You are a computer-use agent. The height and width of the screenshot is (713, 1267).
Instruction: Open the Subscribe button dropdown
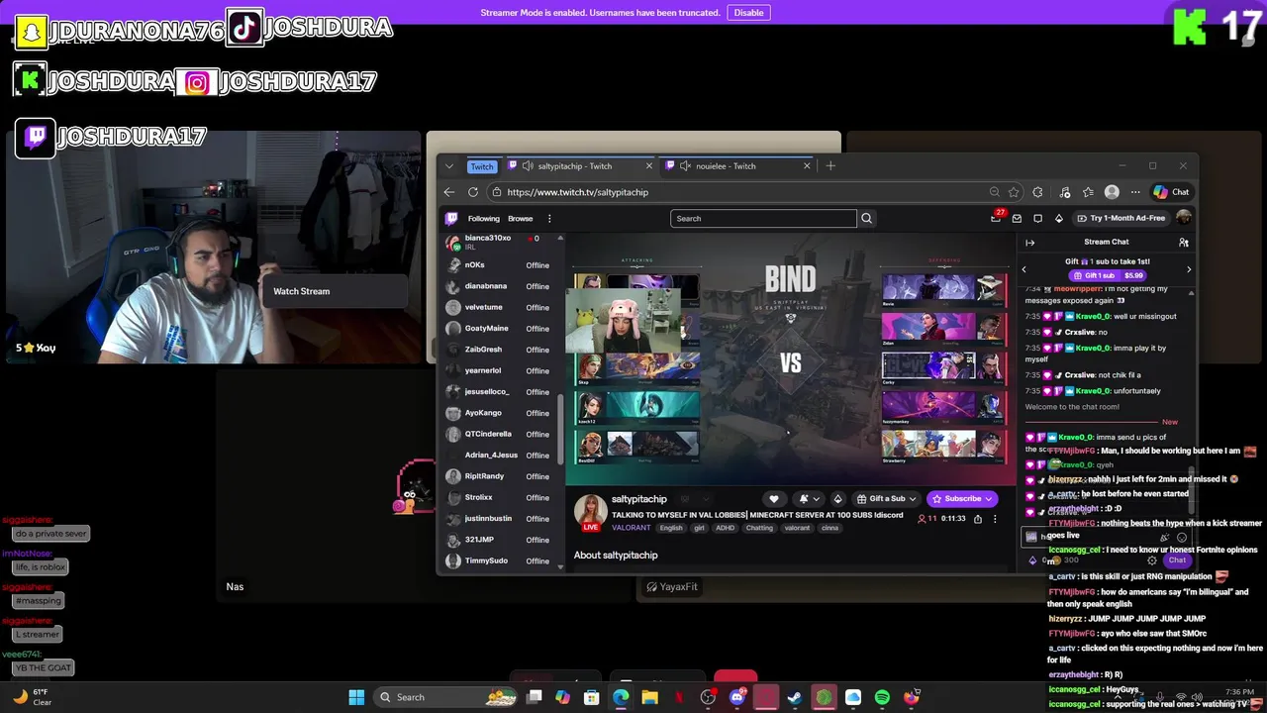[988, 499]
